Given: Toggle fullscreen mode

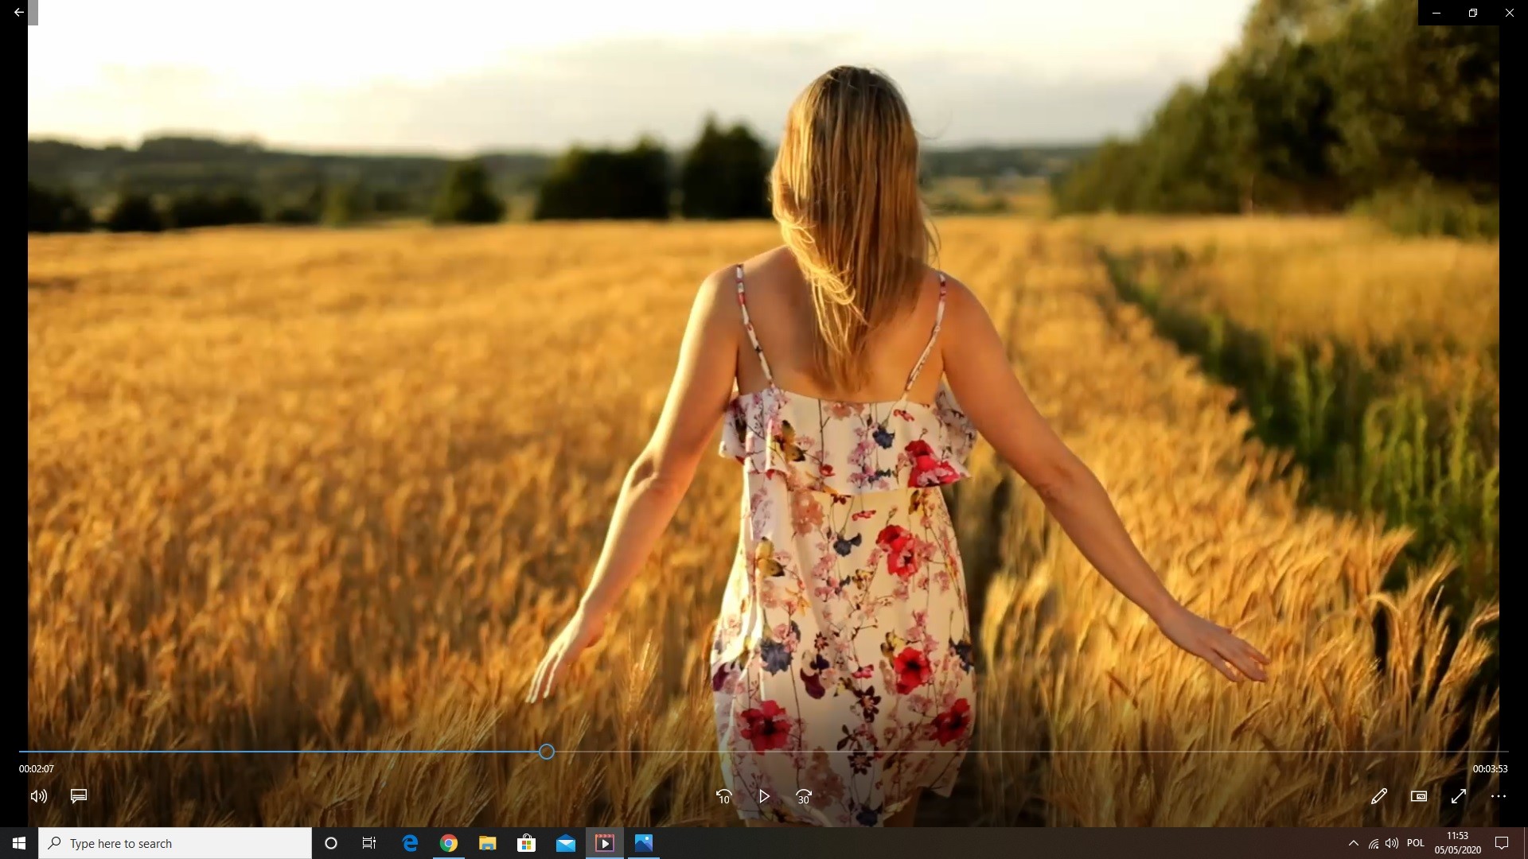Looking at the screenshot, I should tap(1459, 796).
